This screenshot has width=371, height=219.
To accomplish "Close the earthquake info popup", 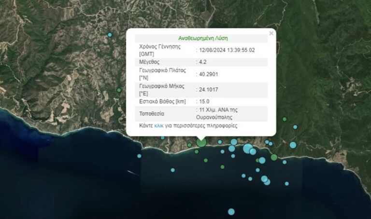I will [x=271, y=33].
